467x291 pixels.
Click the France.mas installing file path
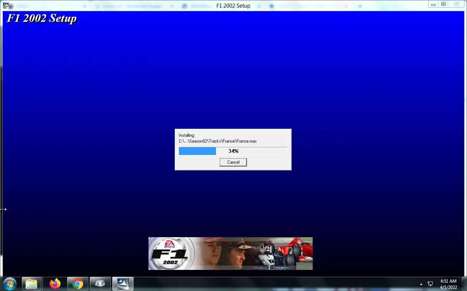[217, 141]
